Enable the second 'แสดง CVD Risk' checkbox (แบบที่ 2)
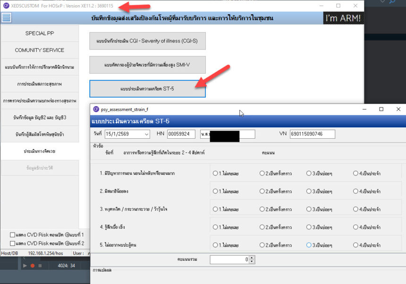 point(12,243)
